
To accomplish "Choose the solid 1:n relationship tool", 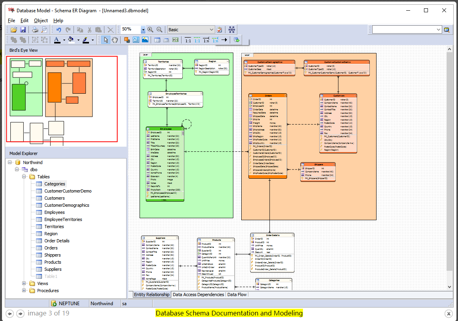I will pos(206,40).
